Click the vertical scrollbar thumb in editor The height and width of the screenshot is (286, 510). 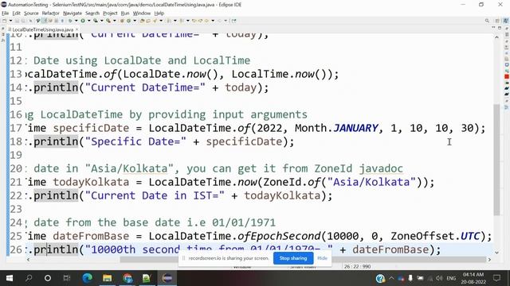(x=496, y=160)
